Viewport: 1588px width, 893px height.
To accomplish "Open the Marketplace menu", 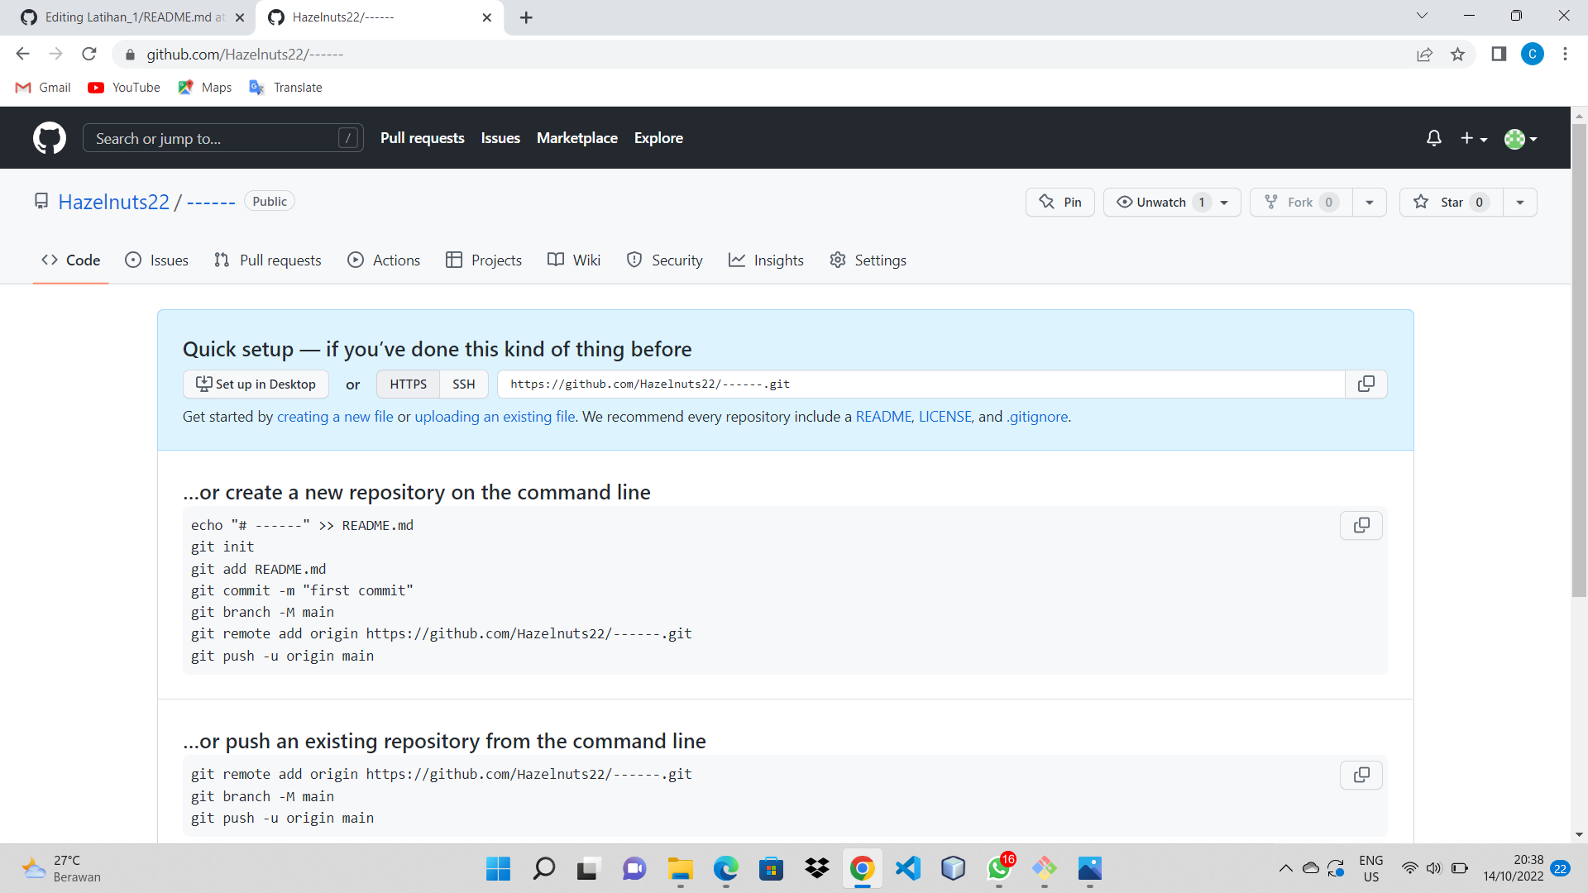I will (576, 138).
